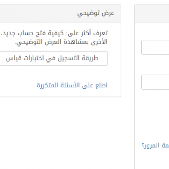Click the text line الأخرى بمشاهدة العرض التوضيحي
The height and width of the screenshot is (169, 169).
(x=61, y=42)
